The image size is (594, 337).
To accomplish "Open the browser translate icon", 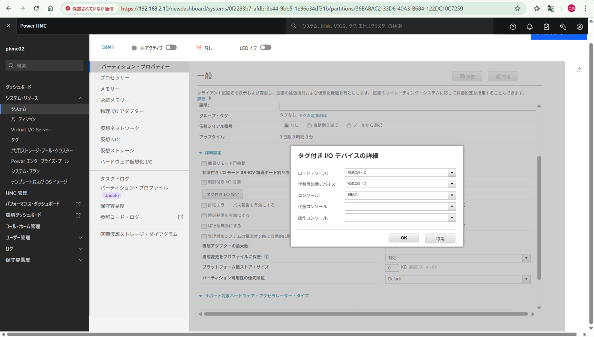I will click(551, 9).
